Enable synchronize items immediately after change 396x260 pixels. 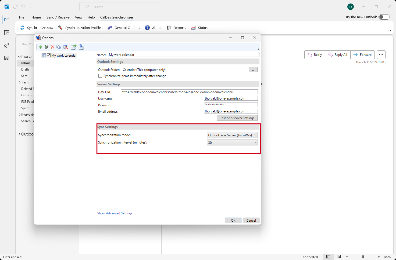[x=100, y=76]
